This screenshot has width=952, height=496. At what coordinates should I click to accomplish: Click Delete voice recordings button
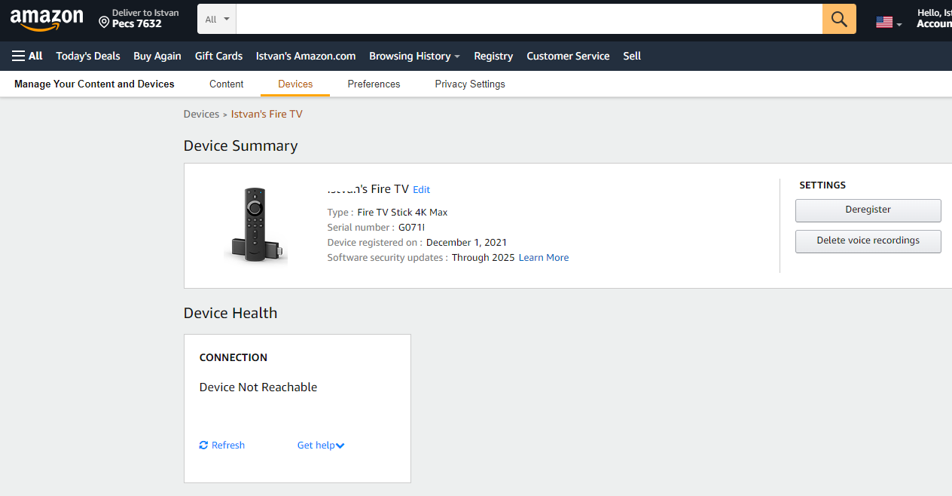(x=868, y=241)
